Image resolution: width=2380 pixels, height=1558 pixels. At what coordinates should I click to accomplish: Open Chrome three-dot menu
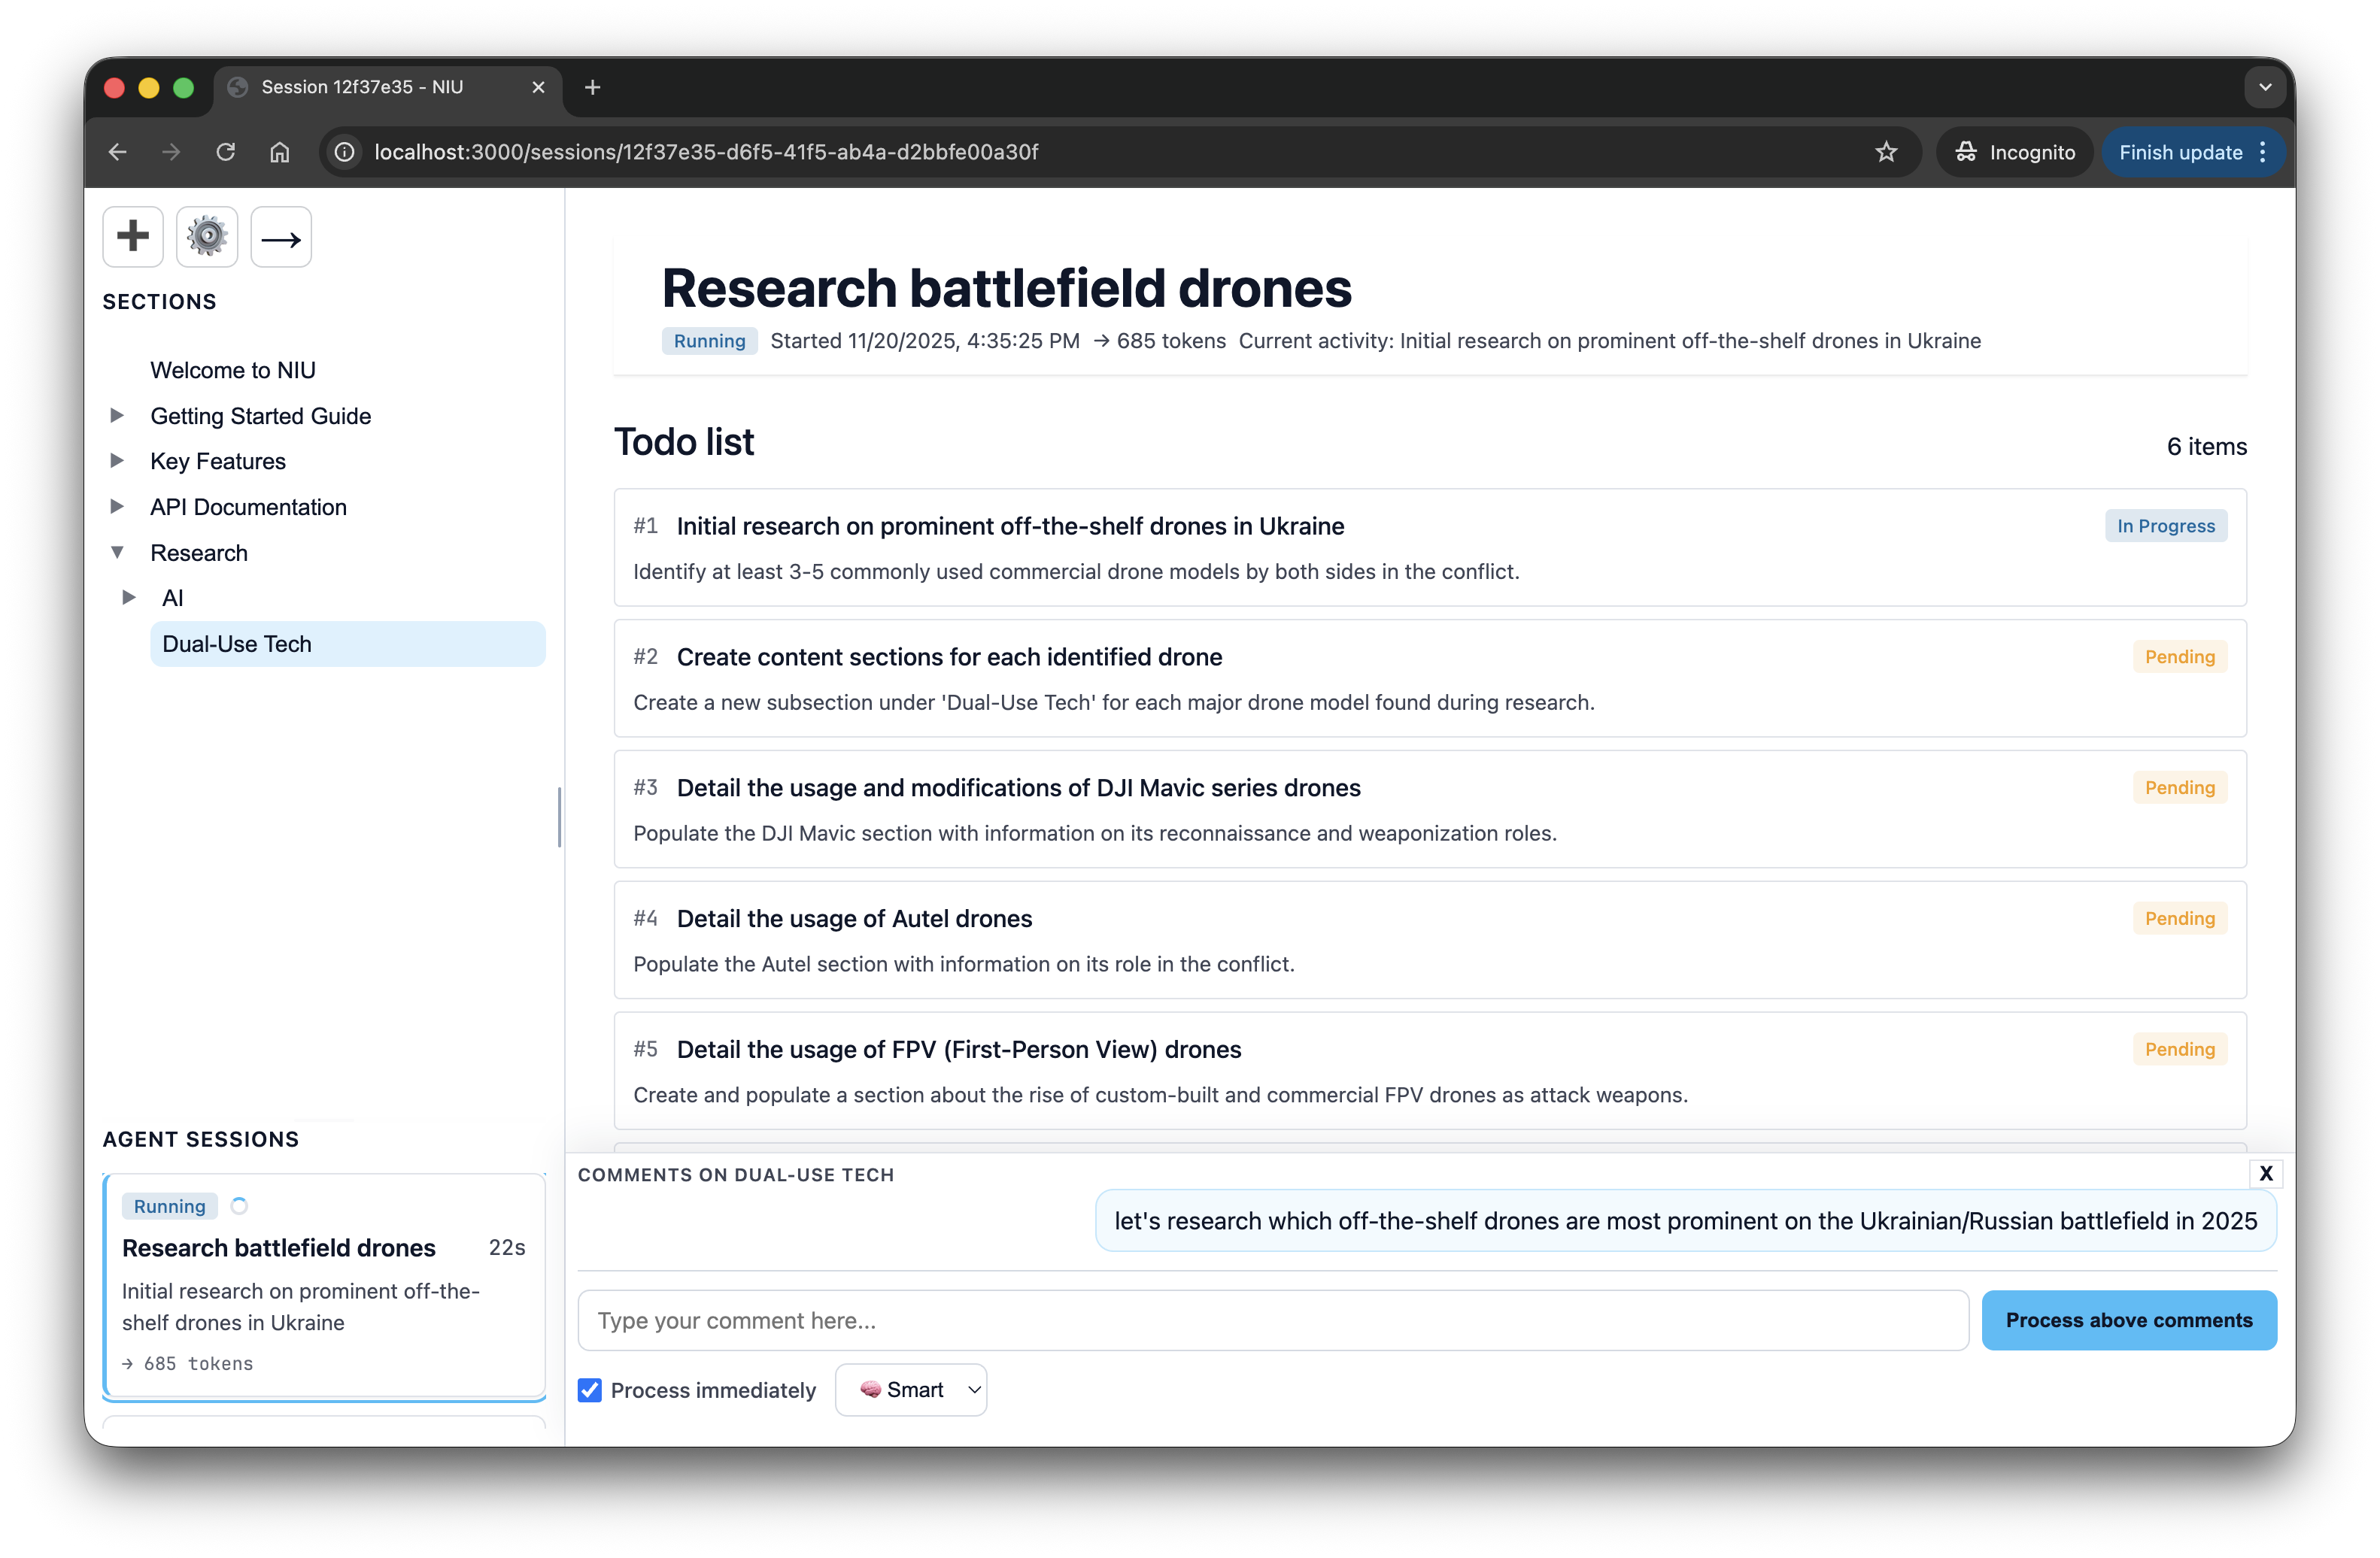(x=2263, y=152)
